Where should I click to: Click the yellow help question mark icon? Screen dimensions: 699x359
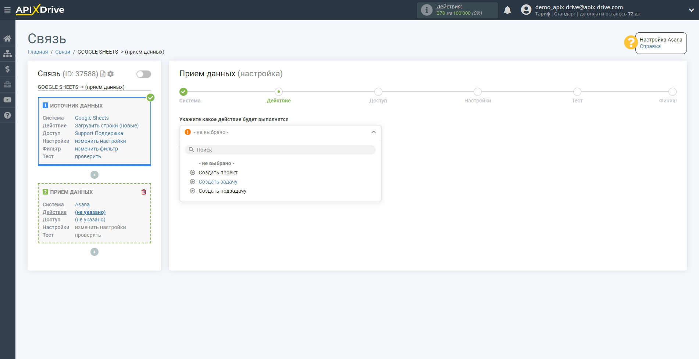[631, 42]
